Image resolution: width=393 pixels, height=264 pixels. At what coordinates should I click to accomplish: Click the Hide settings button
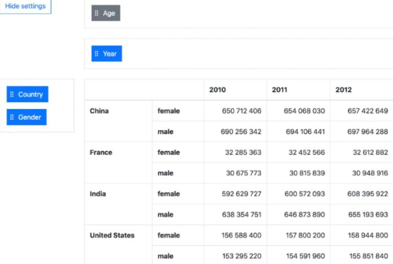(25, 6)
